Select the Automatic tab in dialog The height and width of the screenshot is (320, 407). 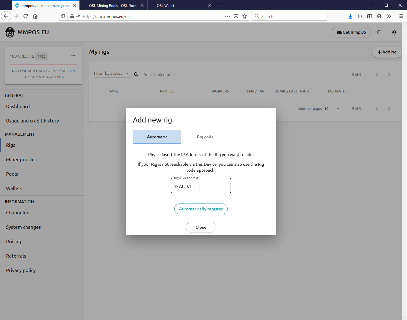[x=157, y=137]
